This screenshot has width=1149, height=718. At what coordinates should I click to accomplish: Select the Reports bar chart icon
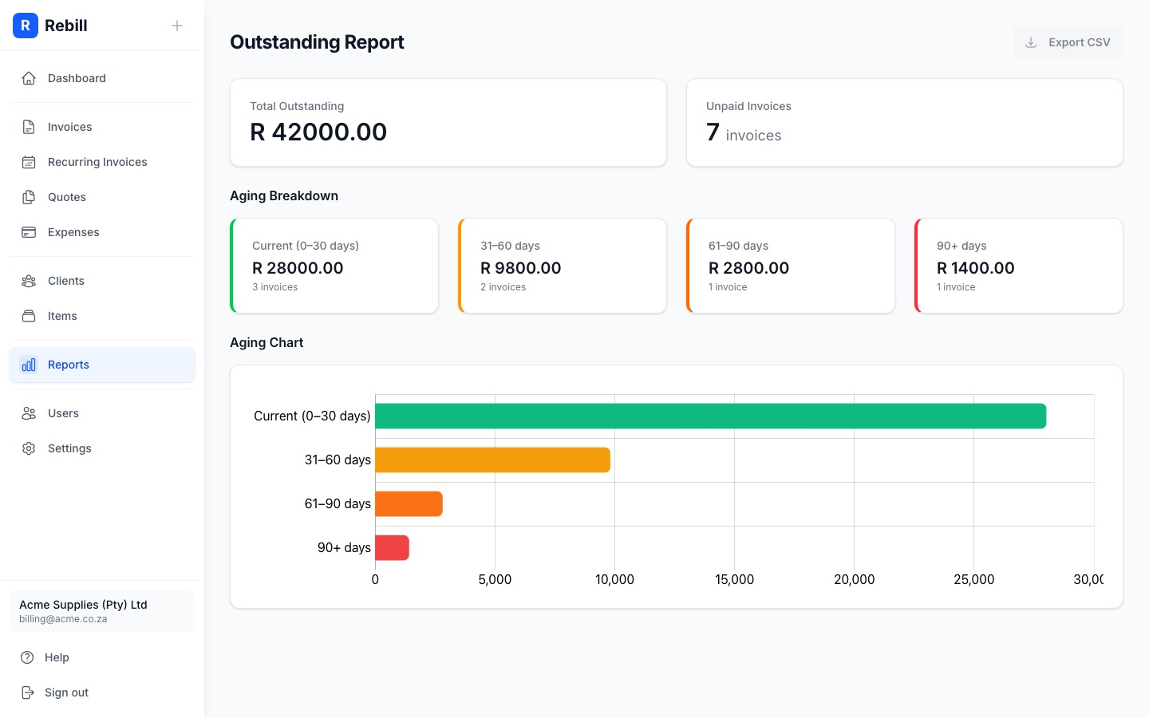click(29, 365)
